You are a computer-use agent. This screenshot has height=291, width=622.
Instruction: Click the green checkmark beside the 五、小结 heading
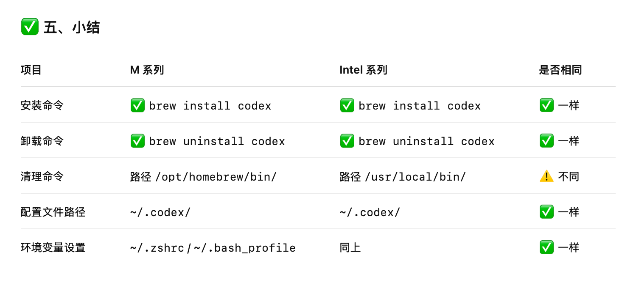30,27
